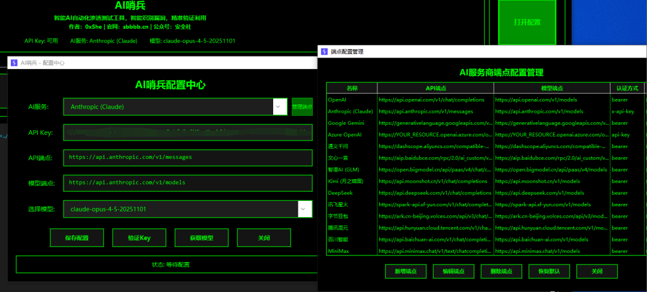
Task: Click the author line with sbbbb.cn
Action: 130,27
